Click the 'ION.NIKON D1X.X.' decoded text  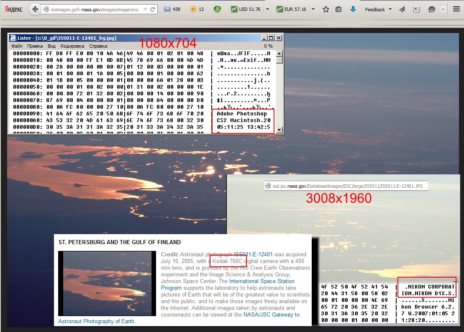pyautogui.click(x=428, y=293)
